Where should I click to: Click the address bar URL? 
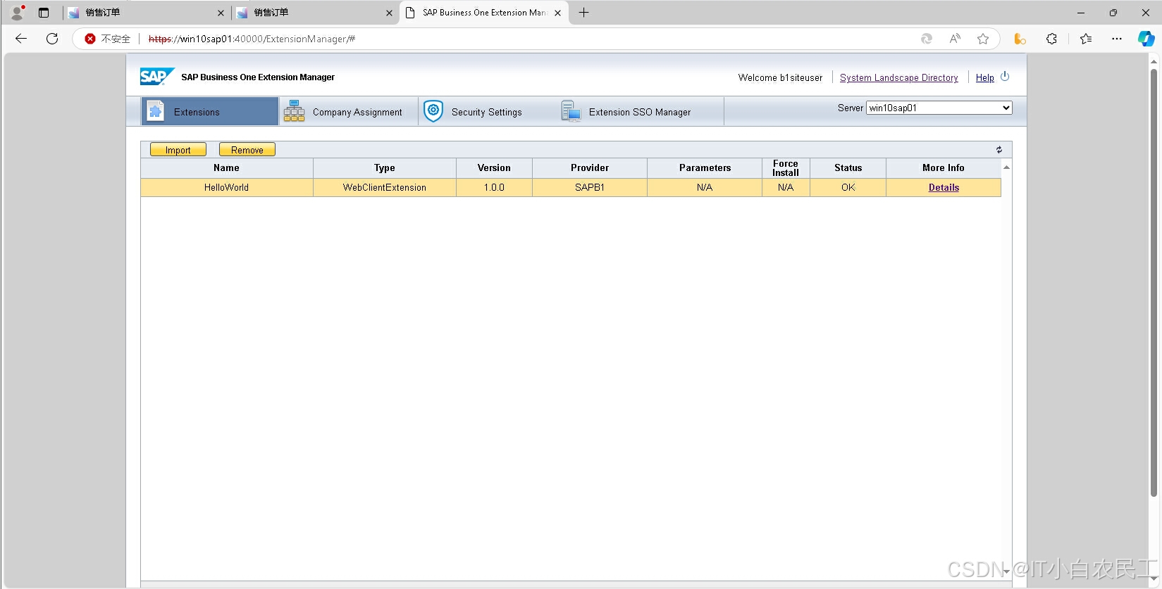(x=252, y=39)
